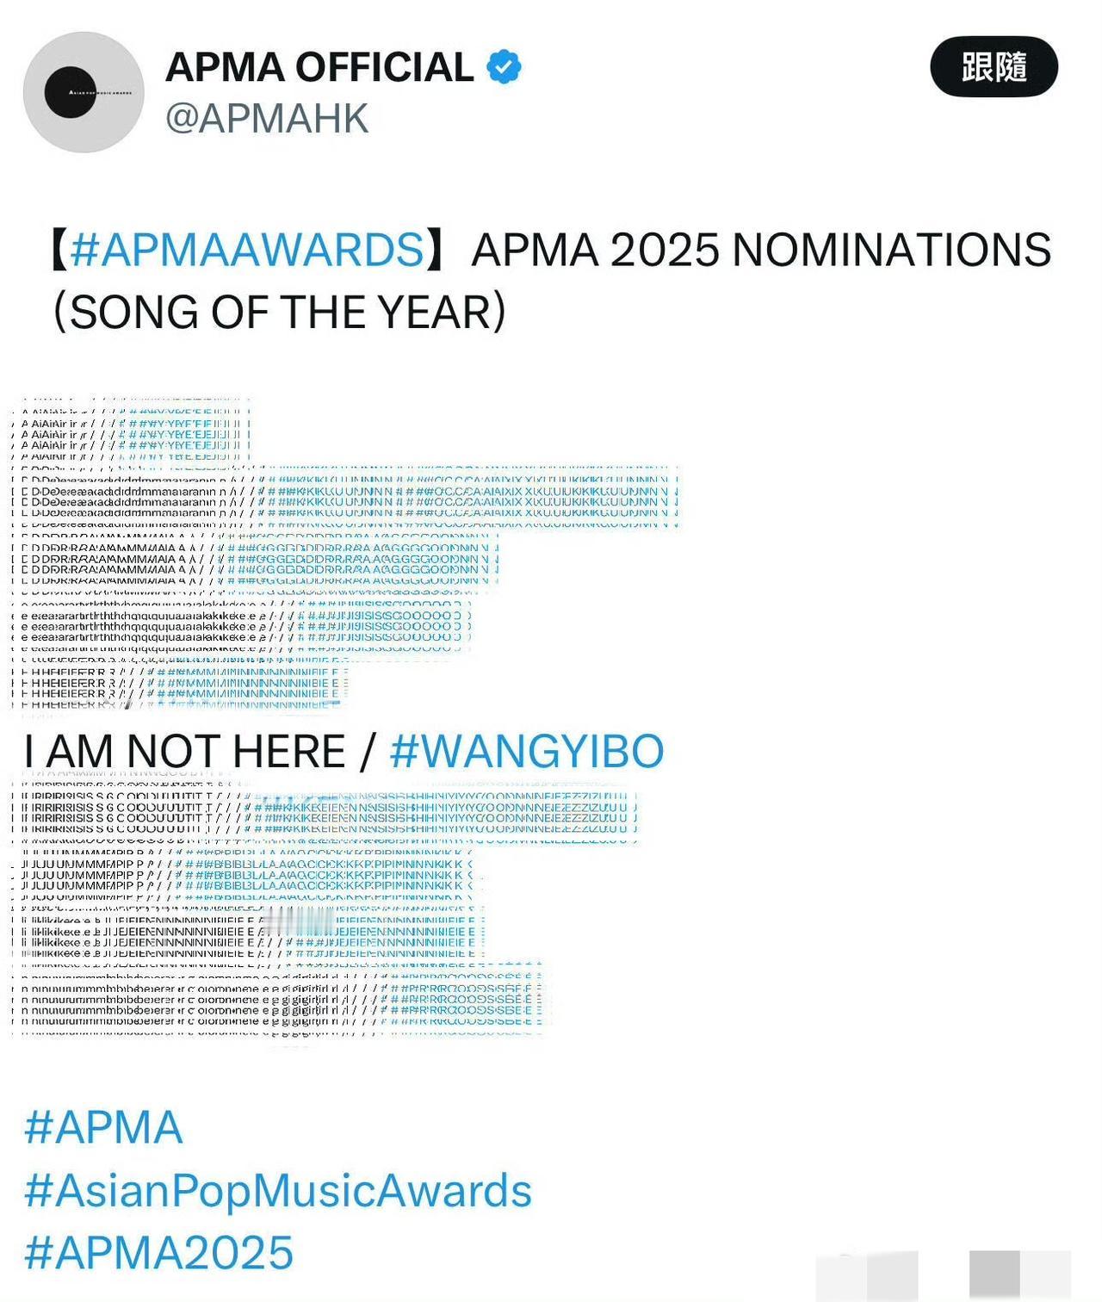Open the #APMA2025 hashtag
The image size is (1102, 1302).
coord(159,1252)
